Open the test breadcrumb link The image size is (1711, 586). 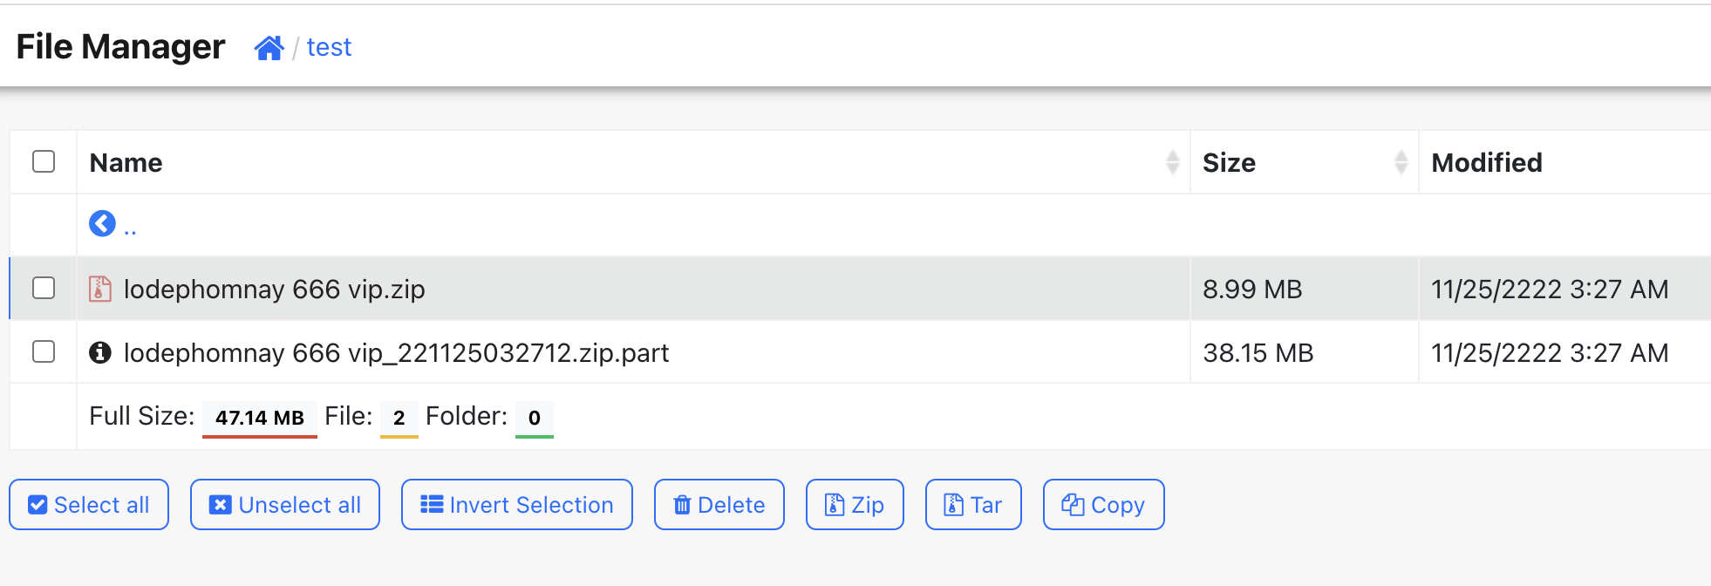[x=329, y=47]
